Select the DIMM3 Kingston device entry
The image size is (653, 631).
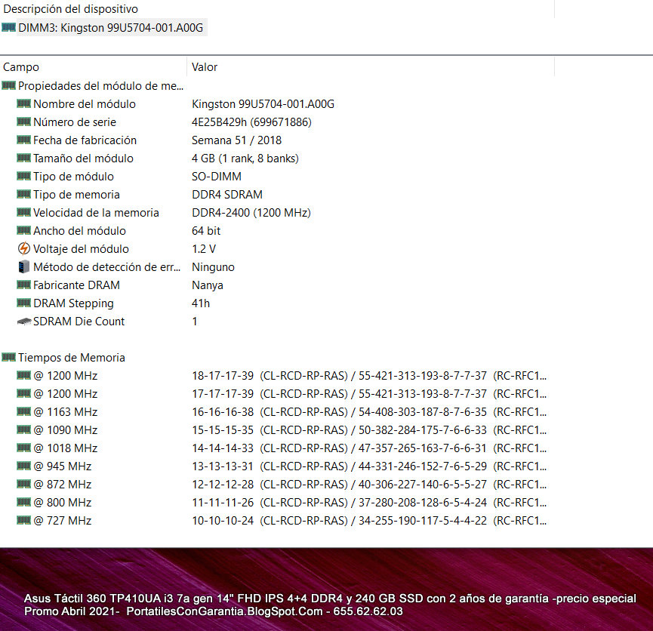click(x=110, y=27)
